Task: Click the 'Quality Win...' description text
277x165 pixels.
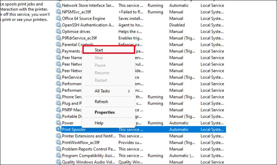Action: 131,162
